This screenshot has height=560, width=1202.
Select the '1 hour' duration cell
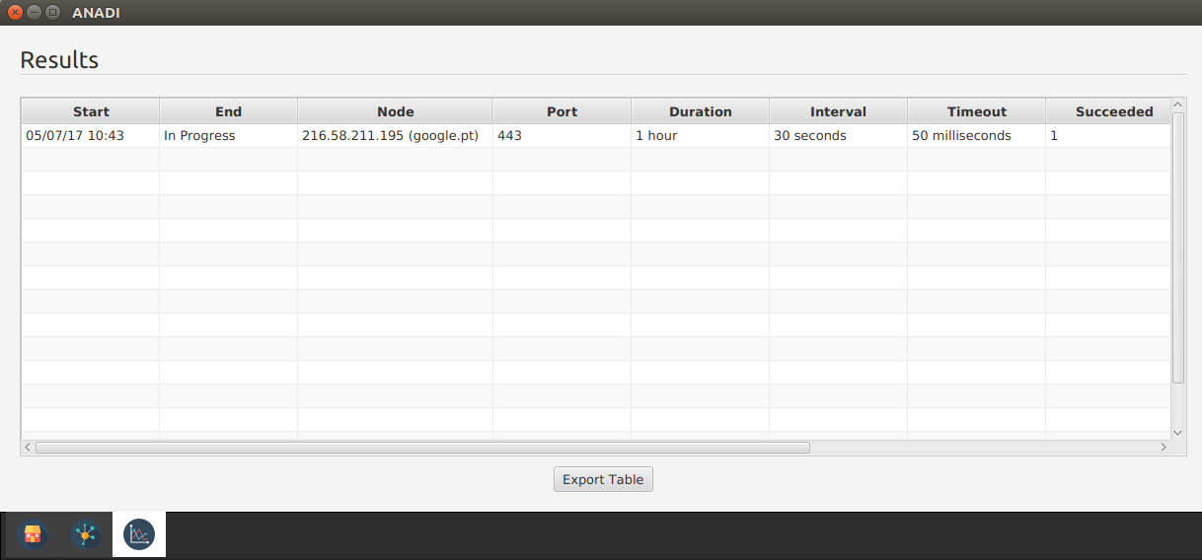[x=701, y=136]
